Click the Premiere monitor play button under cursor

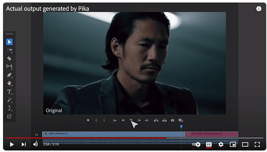click(x=131, y=120)
